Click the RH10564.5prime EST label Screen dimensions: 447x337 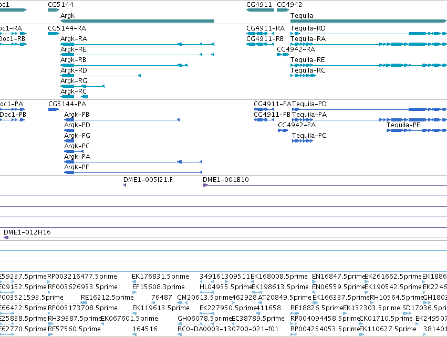pos(397,298)
